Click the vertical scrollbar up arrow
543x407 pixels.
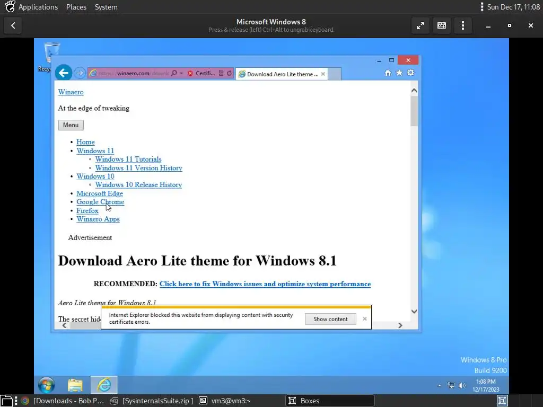414,91
